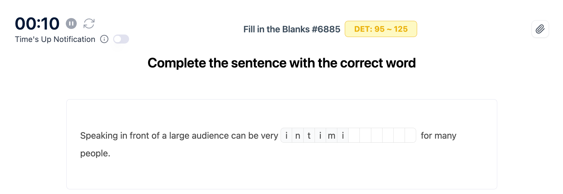Click the Time's Up Notification info icon
Screen dimensions: 563x194
[x=104, y=39]
